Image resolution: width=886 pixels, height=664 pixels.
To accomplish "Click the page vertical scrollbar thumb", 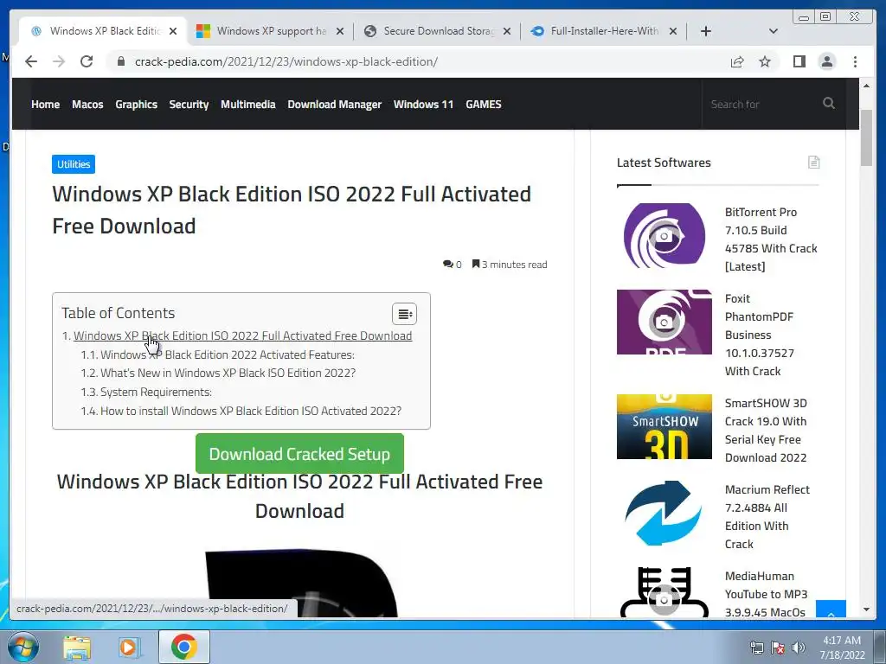I will point(866,137).
